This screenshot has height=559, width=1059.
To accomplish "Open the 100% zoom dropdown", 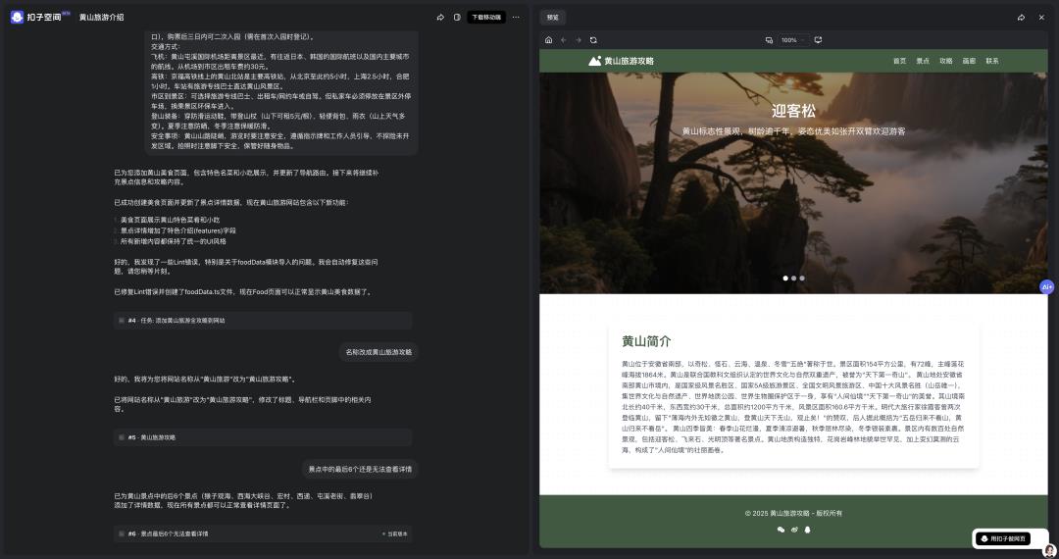I will click(x=792, y=40).
